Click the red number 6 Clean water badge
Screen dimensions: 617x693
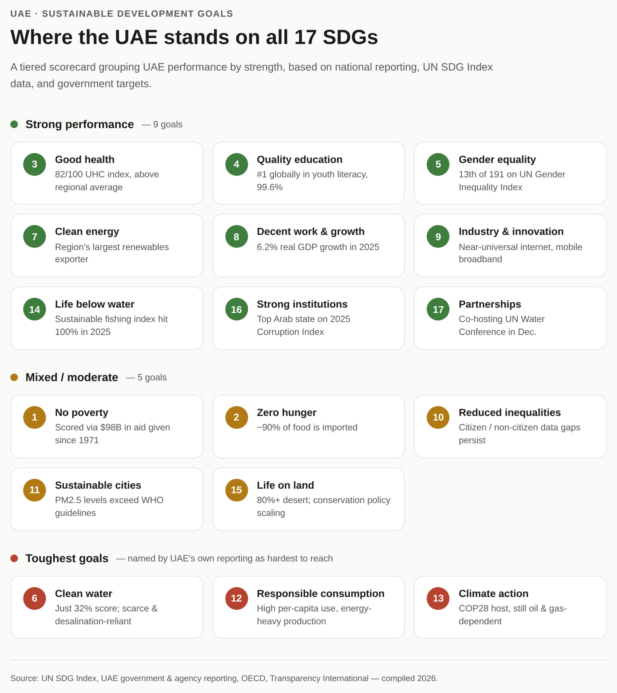[34, 598]
